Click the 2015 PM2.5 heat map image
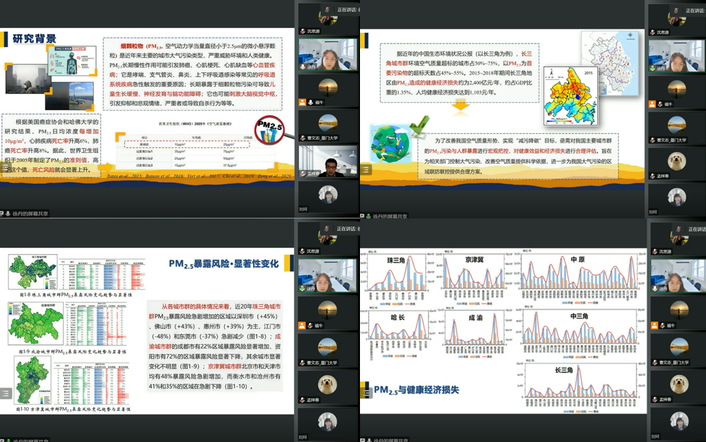This screenshot has height=442, width=706. pos(570,96)
